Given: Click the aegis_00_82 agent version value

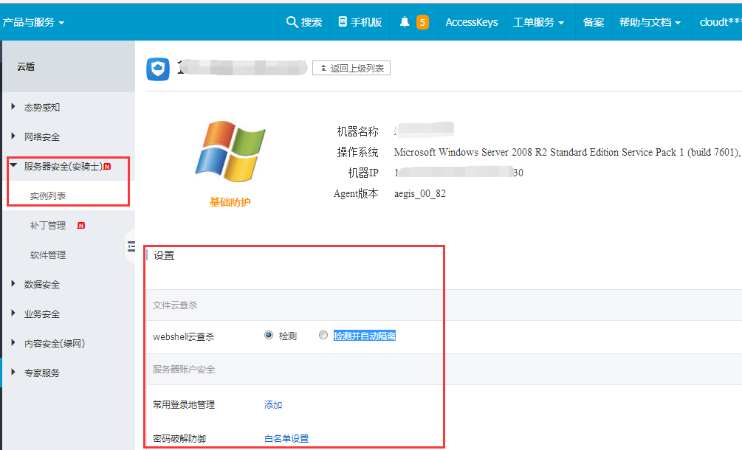Looking at the screenshot, I should click(420, 193).
